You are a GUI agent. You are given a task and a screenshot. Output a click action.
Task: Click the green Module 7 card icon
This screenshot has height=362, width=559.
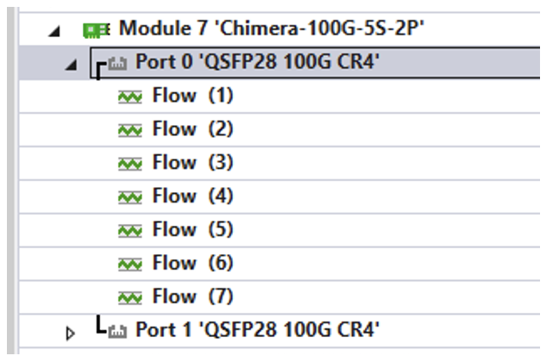(97, 30)
